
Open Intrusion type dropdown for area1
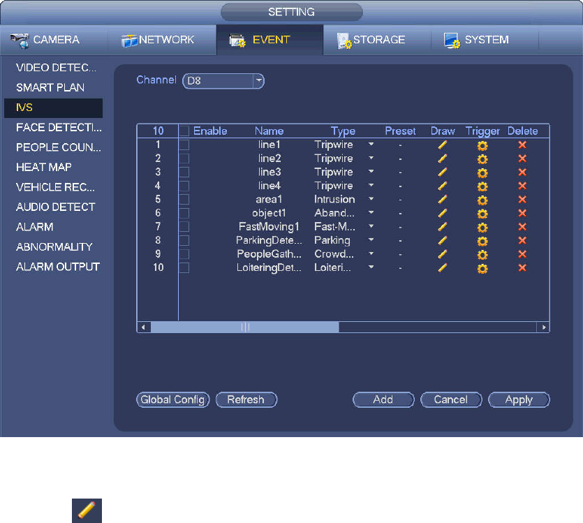click(371, 199)
